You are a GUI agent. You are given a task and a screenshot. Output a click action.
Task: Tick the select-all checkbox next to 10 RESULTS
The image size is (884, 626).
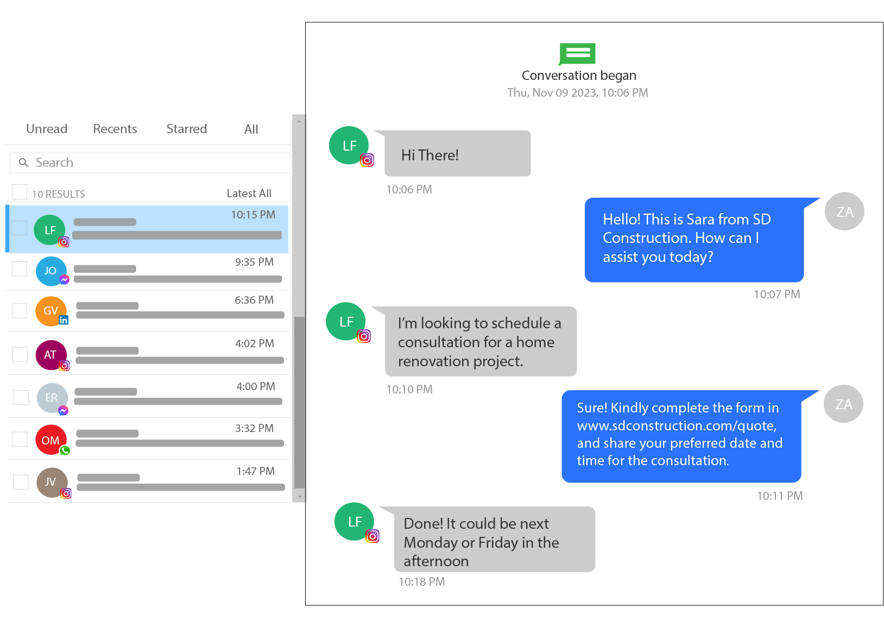(x=20, y=192)
